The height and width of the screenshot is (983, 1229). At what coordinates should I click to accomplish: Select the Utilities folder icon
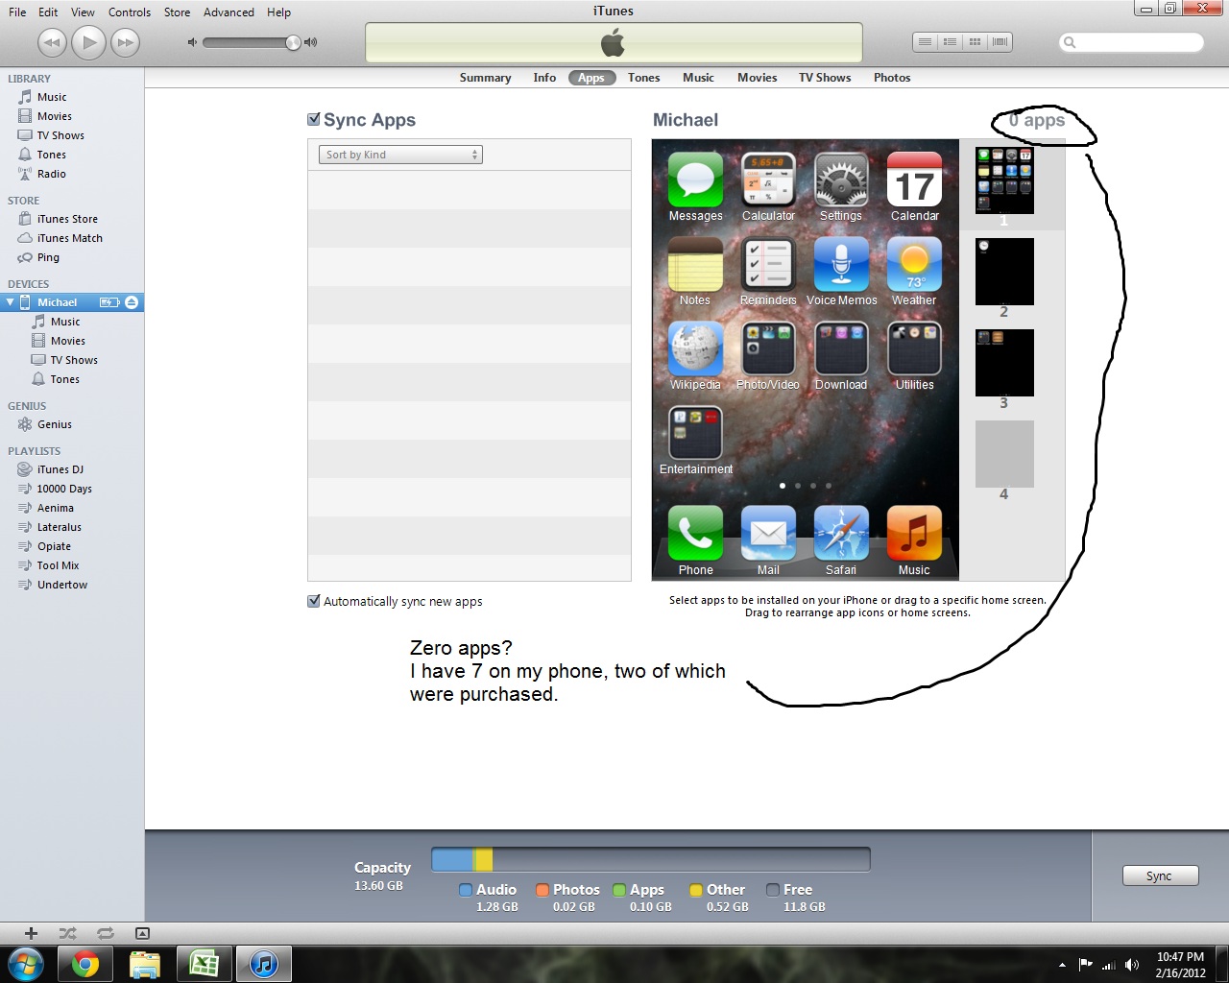[x=914, y=348]
